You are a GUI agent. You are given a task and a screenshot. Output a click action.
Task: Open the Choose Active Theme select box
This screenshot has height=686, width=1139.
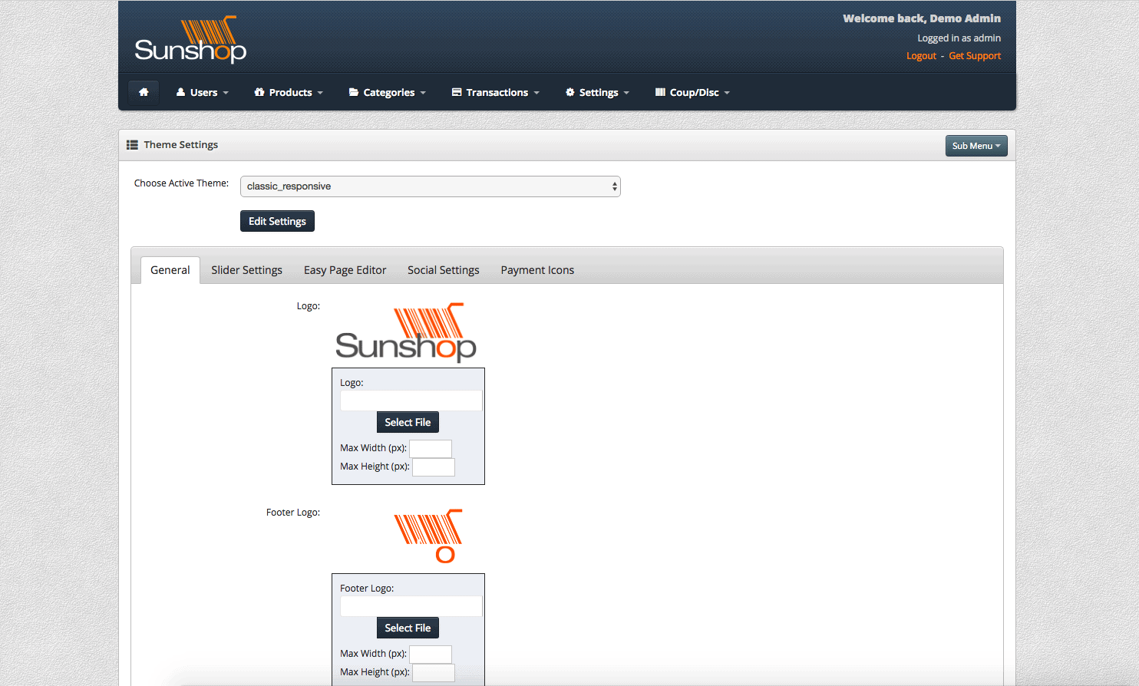point(431,186)
